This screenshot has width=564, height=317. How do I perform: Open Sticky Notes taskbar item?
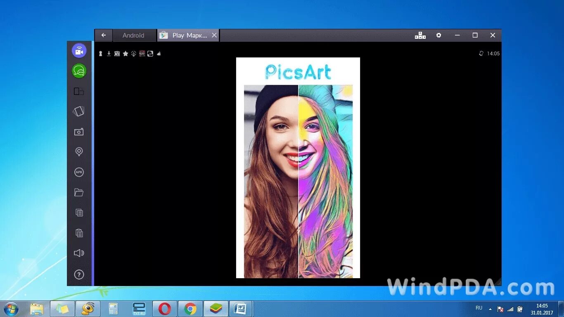[62, 309]
